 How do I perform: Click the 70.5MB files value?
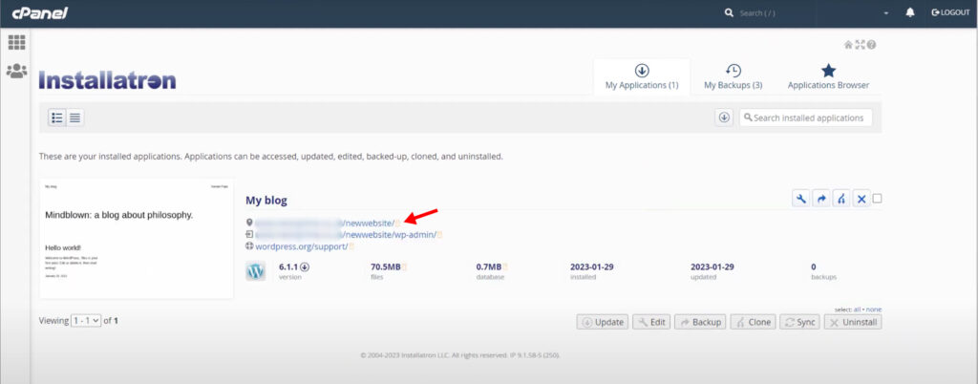(x=386, y=267)
